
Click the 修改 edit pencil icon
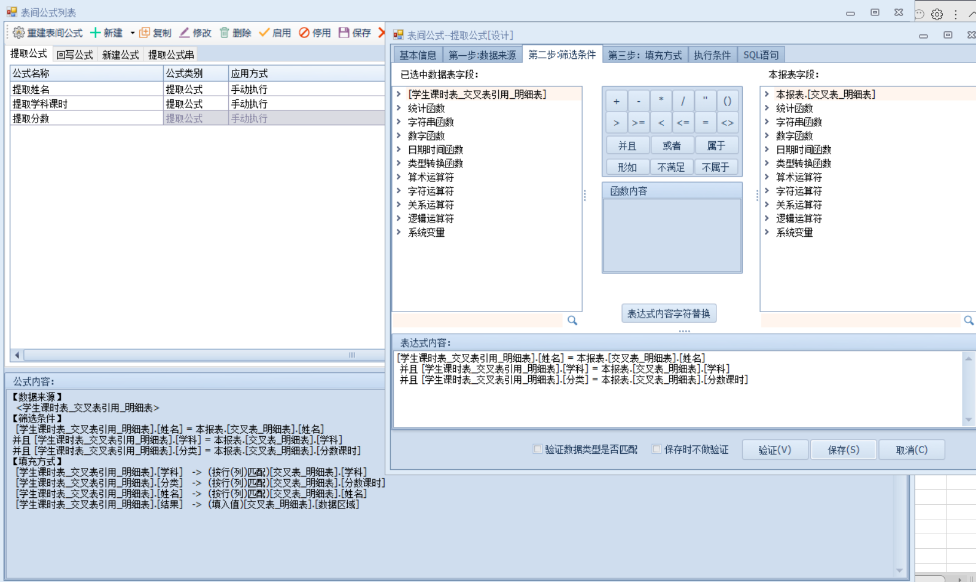click(184, 33)
